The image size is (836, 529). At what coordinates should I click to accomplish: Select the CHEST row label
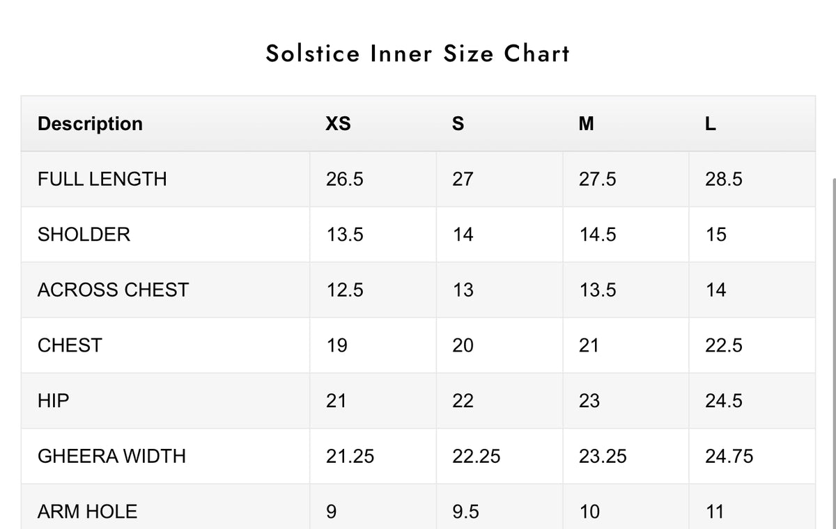point(70,345)
